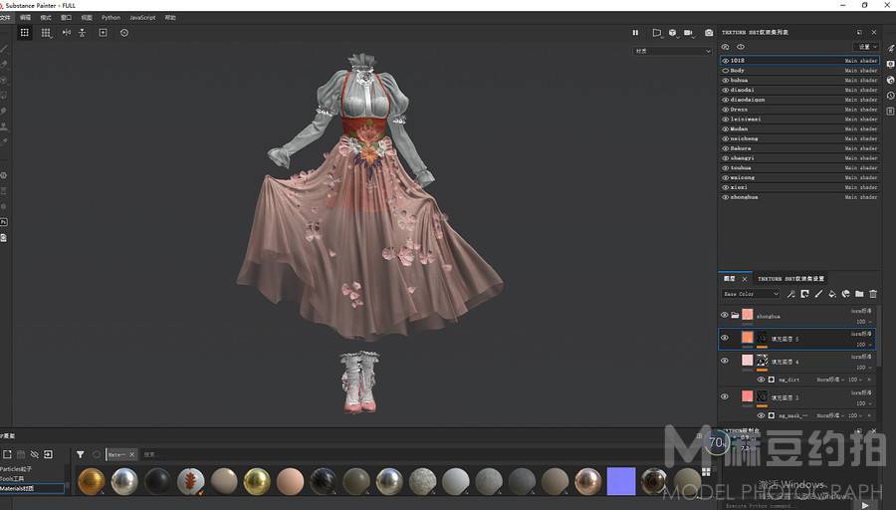Select the xiezi texture set row

pos(799,187)
